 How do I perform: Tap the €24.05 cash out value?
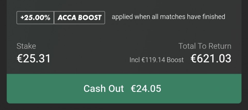pyautogui.click(x=146, y=89)
